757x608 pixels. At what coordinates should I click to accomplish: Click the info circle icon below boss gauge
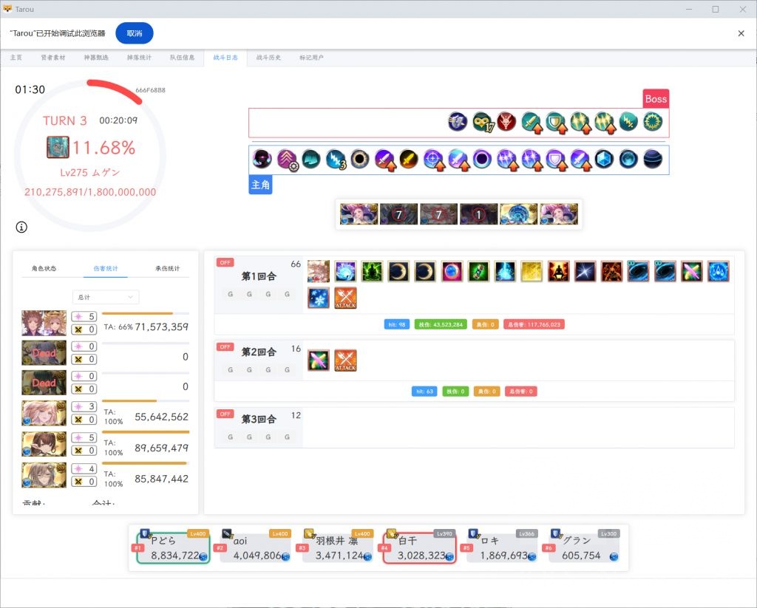point(21,227)
